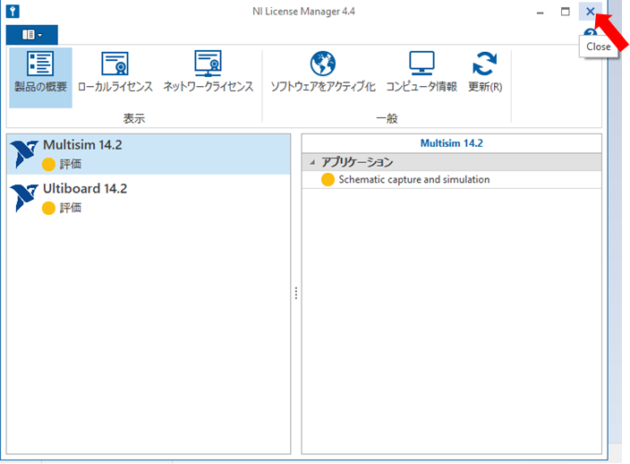
Task: Switch to ローカルライセンス view
Action: pyautogui.click(x=115, y=71)
